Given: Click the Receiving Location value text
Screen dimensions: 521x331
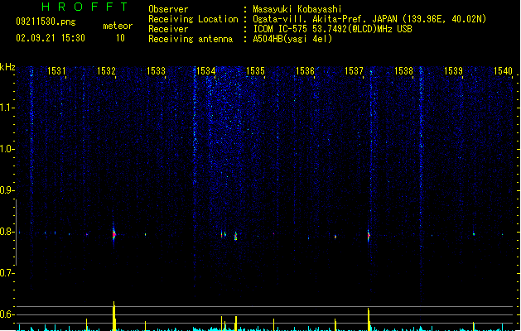Looking at the screenshot, I should (369, 19).
